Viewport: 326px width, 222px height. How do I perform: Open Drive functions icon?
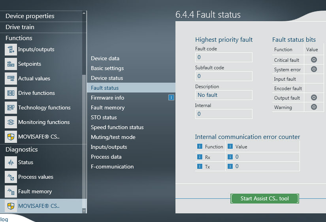click(x=10, y=93)
